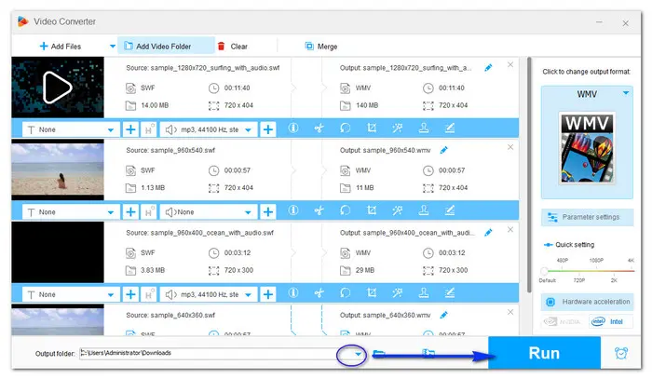The width and height of the screenshot is (652, 379).
Task: Open subtitle None dropdown on surfing row
Action: click(x=71, y=129)
